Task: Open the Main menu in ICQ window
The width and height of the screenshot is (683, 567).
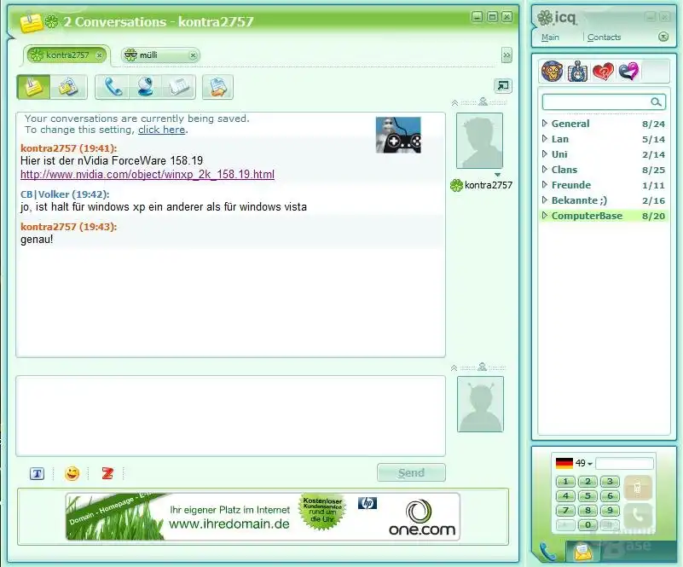Action: tap(550, 38)
